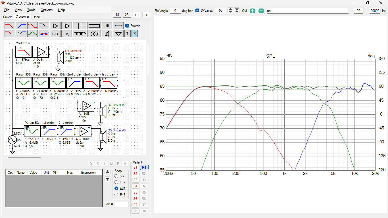Switch to the Room tab
Screen dimensions: 388x218
(37, 17)
